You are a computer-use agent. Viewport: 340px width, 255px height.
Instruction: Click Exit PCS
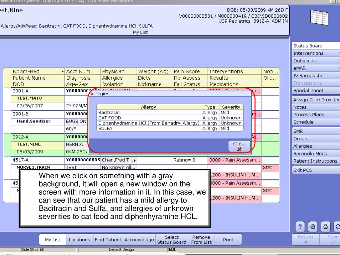(x=315, y=170)
